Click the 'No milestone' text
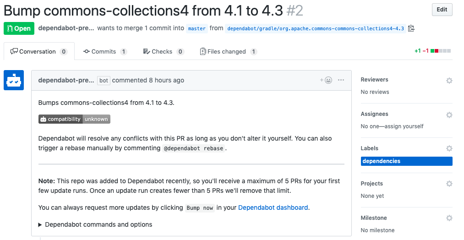464x240 pixels. (377, 230)
